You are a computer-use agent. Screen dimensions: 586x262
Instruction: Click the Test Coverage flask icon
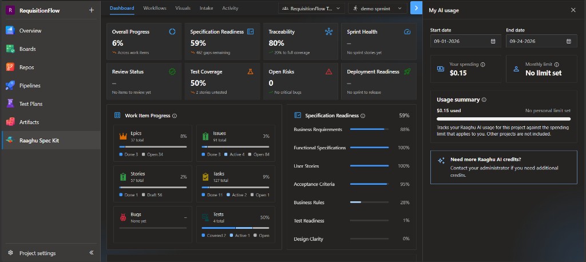pos(251,72)
